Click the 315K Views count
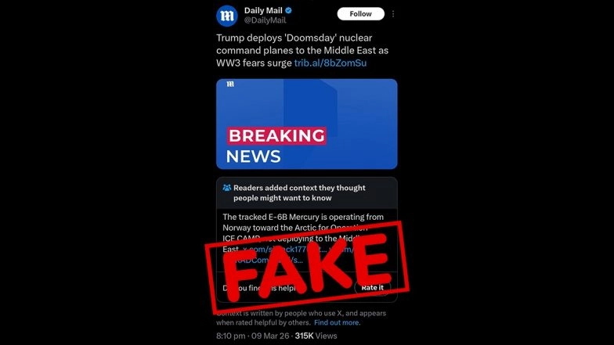The width and height of the screenshot is (614, 345). [x=316, y=336]
